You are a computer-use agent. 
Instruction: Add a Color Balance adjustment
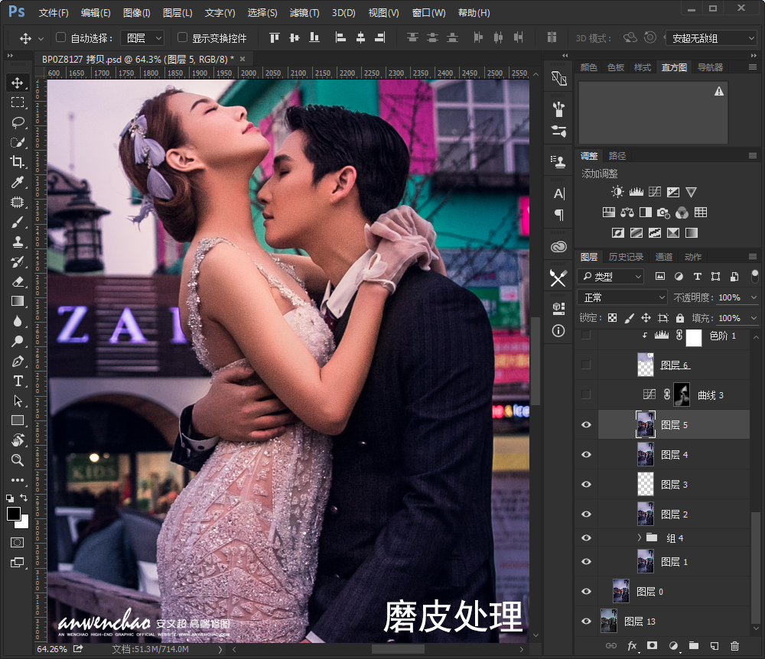(627, 213)
